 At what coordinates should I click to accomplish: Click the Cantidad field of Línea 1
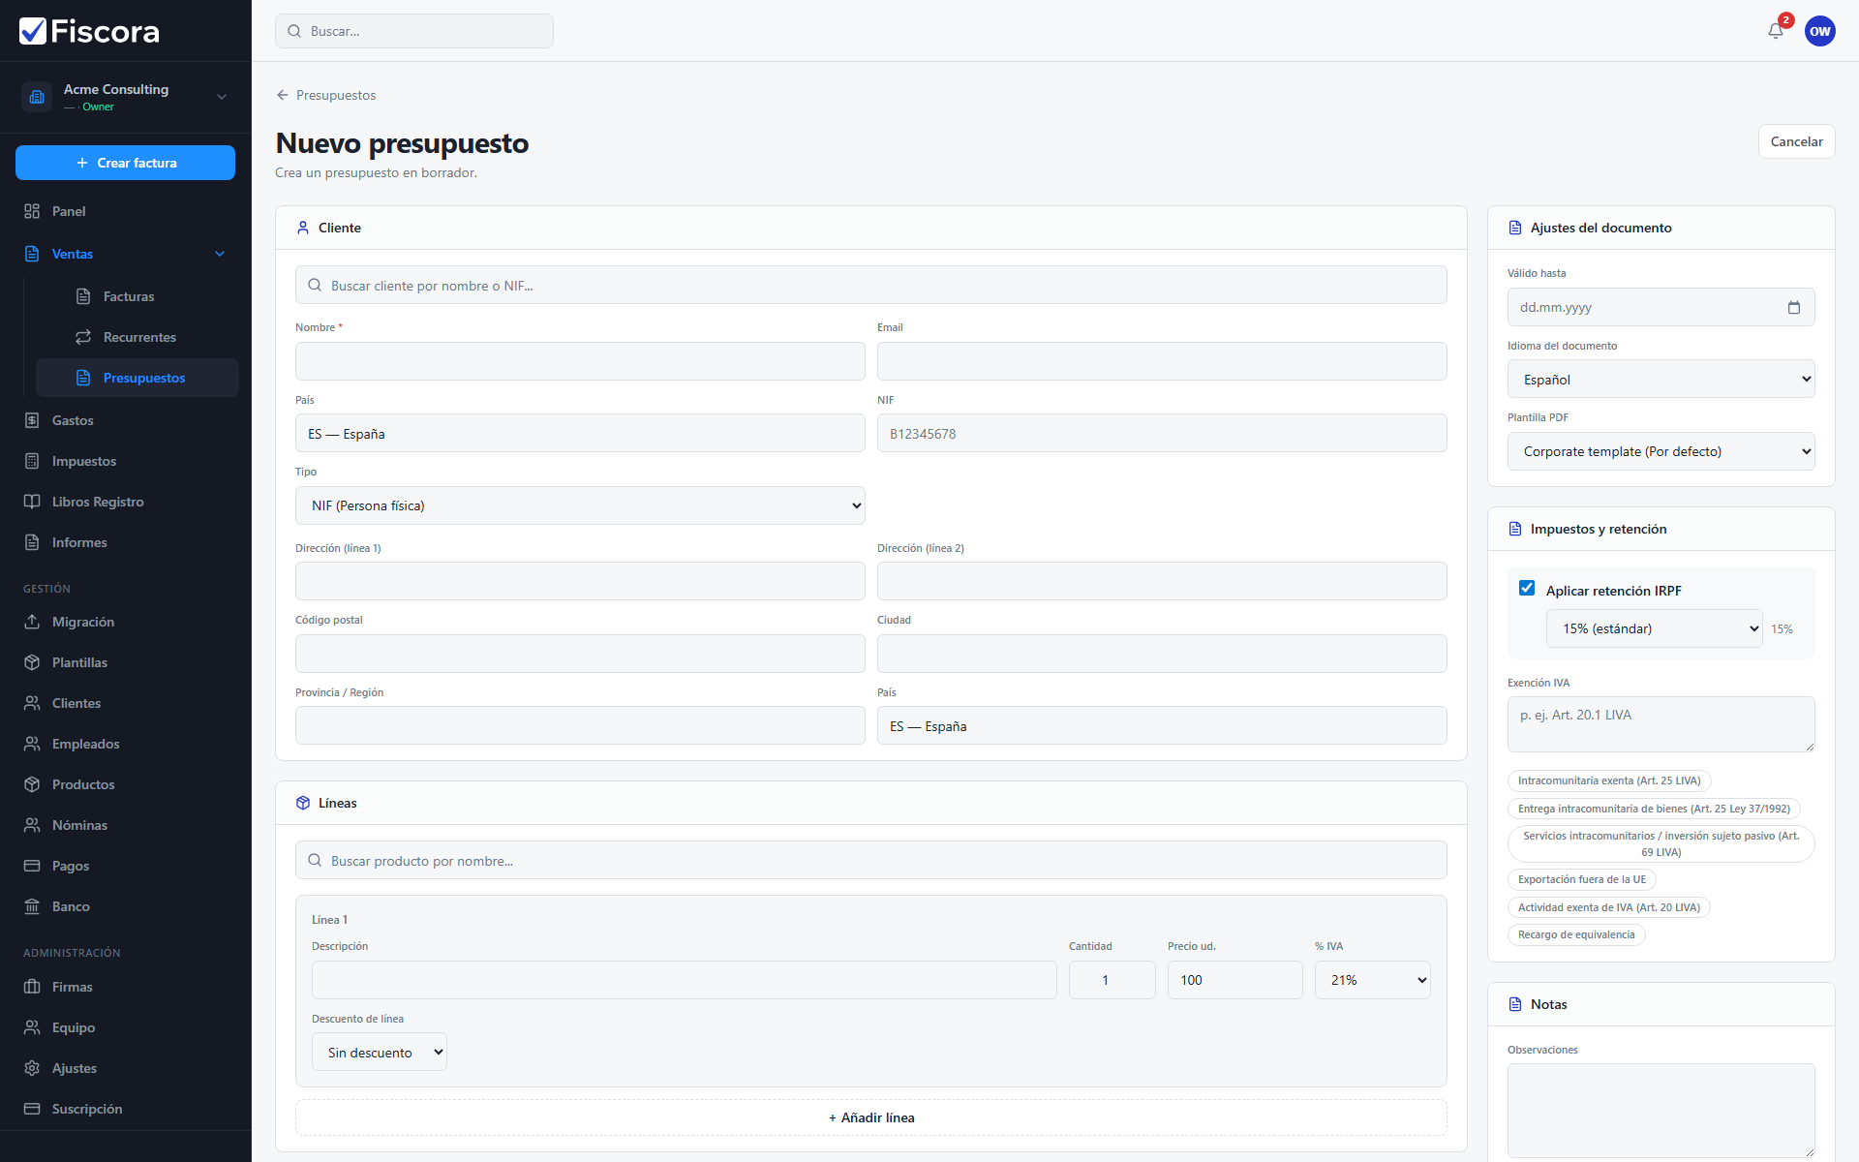[1112, 980]
